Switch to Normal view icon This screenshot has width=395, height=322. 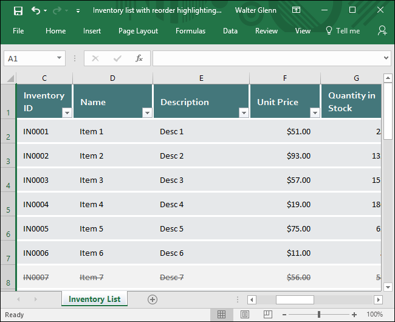coord(222,314)
